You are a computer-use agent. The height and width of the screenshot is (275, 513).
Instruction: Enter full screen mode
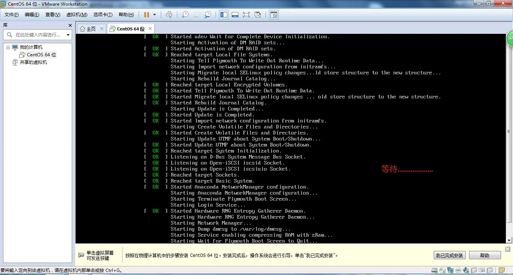[246, 15]
